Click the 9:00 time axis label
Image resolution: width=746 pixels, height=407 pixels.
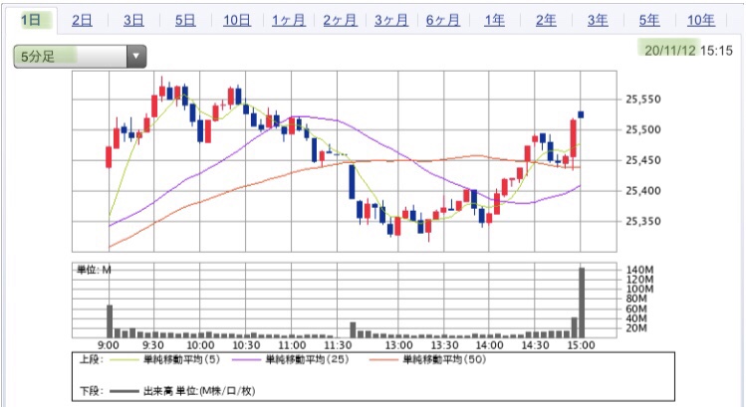tap(109, 345)
